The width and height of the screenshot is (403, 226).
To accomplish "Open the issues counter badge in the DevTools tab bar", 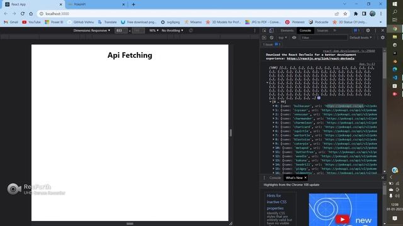I will (356, 31).
